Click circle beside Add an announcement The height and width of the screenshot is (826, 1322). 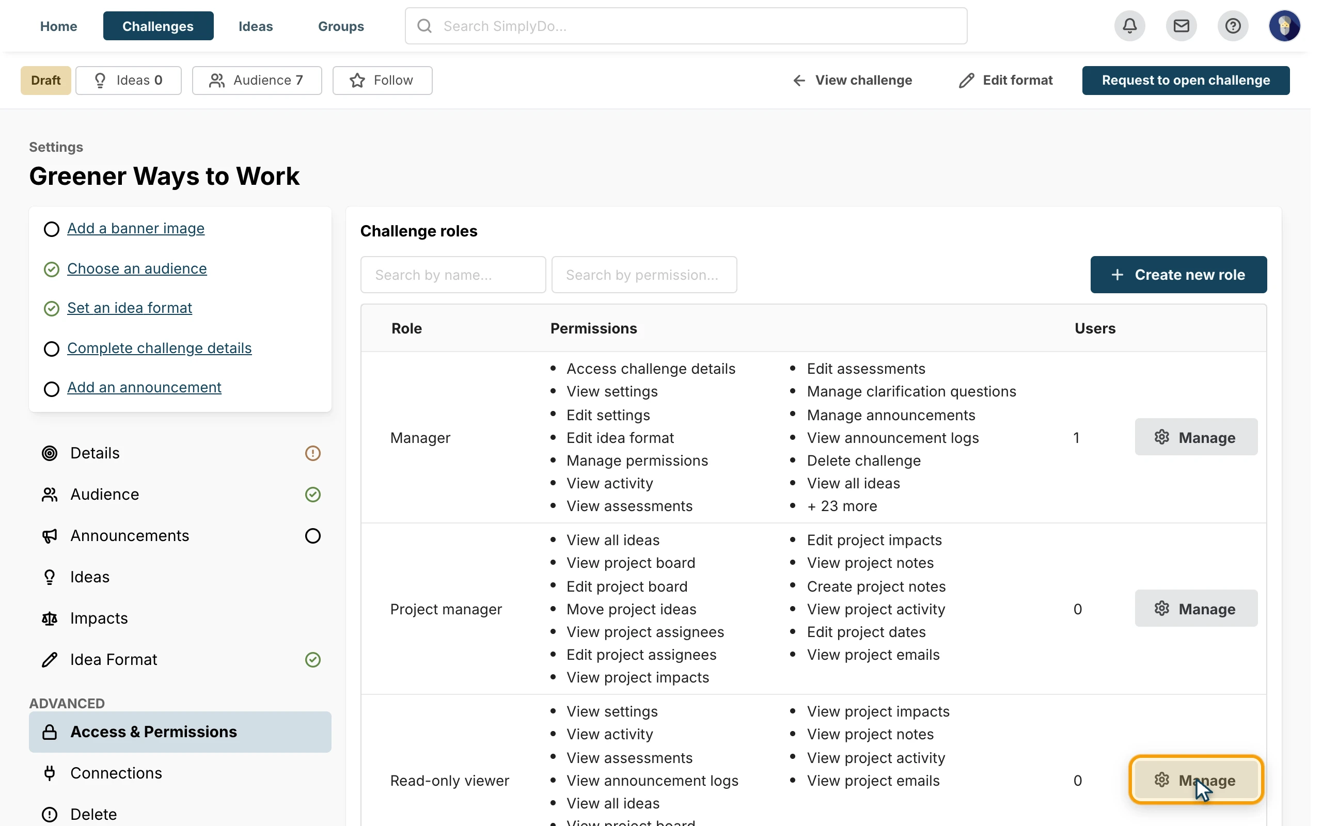(51, 389)
